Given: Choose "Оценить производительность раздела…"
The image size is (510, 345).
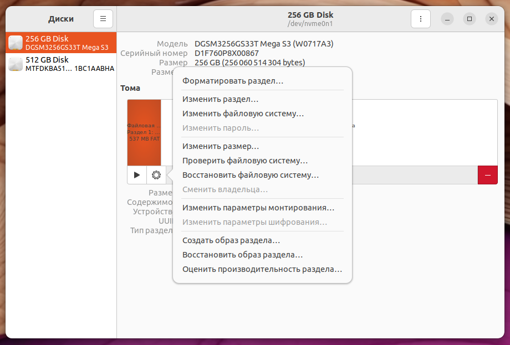Looking at the screenshot, I should click(262, 269).
